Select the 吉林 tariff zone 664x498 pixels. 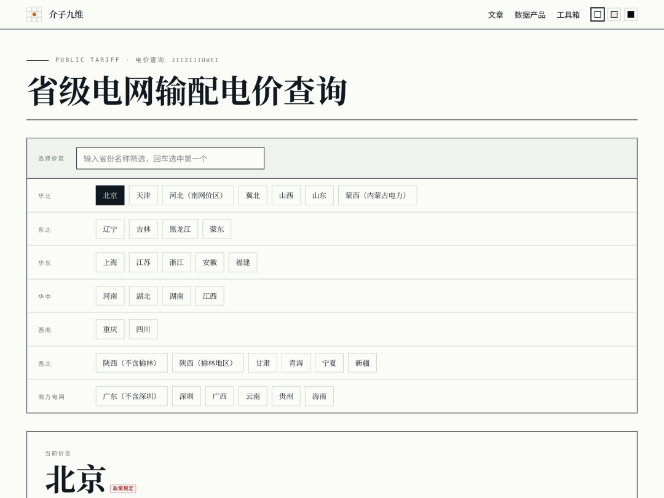pos(143,229)
